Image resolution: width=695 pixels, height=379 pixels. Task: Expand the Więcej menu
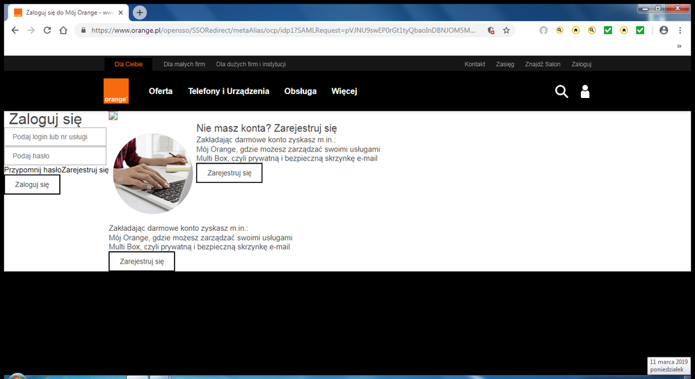(344, 91)
